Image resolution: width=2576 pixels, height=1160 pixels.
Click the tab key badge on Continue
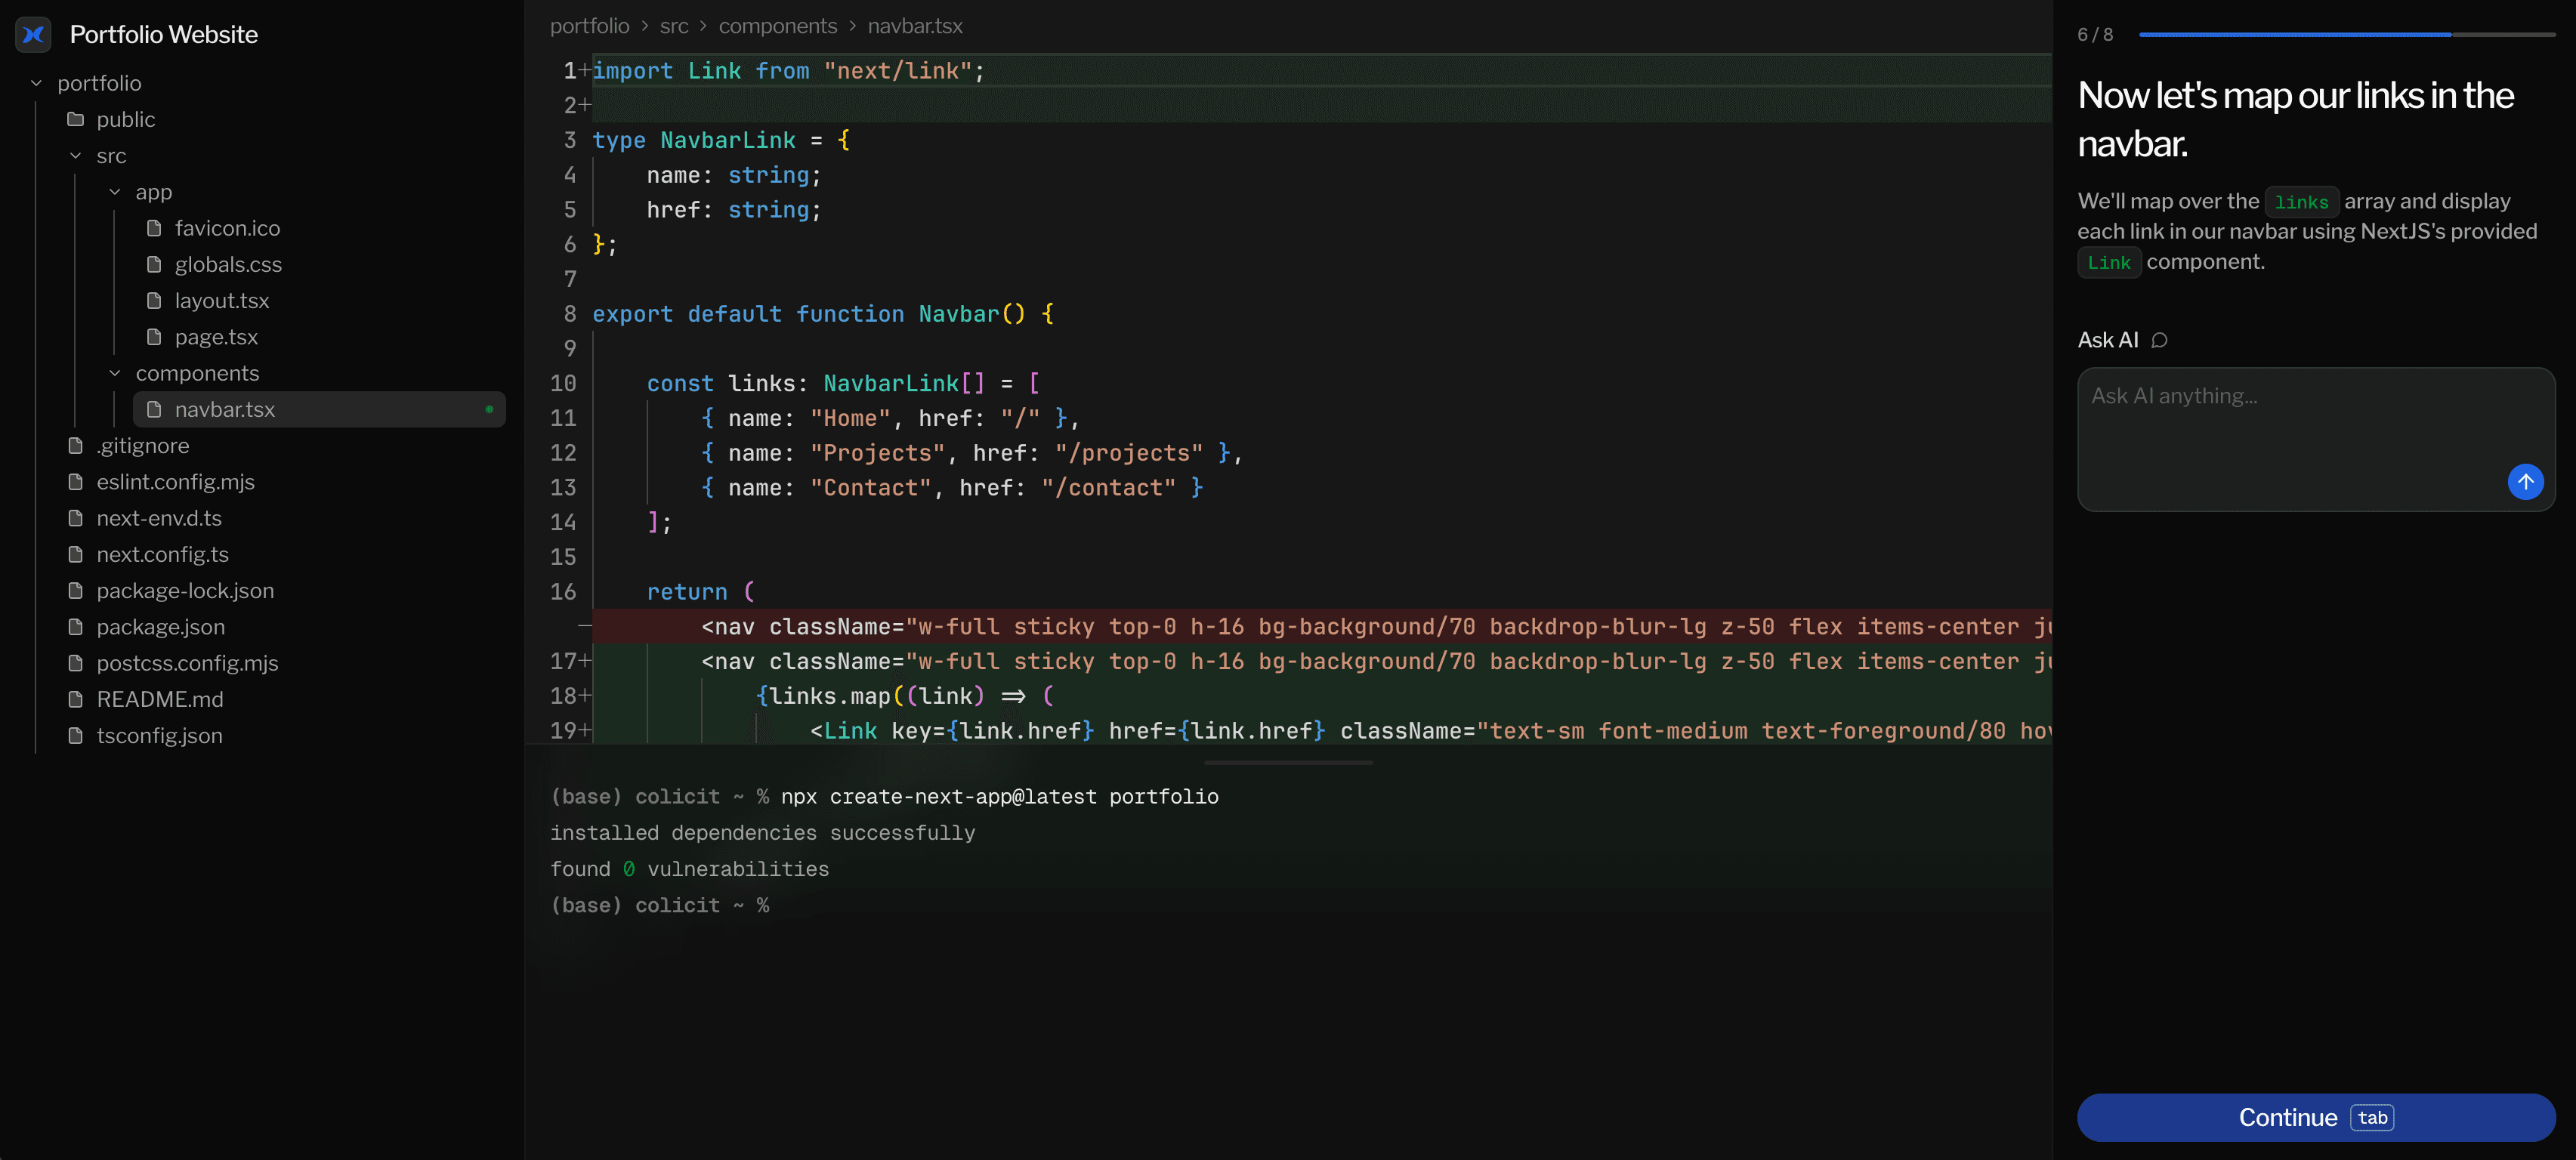pos(2371,1118)
